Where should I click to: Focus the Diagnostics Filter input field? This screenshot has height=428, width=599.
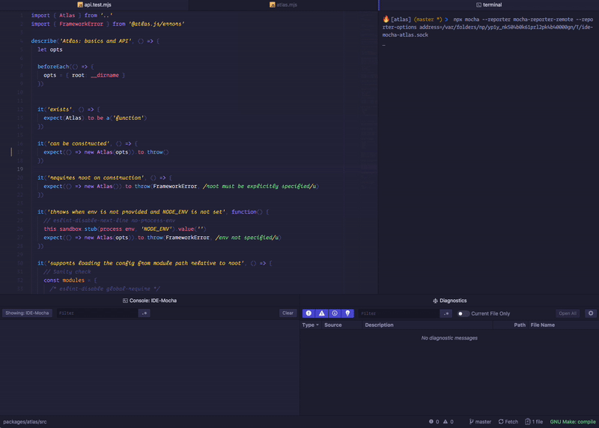point(399,313)
